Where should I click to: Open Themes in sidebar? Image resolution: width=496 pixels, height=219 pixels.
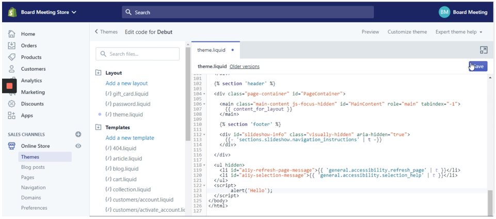(x=45, y=157)
